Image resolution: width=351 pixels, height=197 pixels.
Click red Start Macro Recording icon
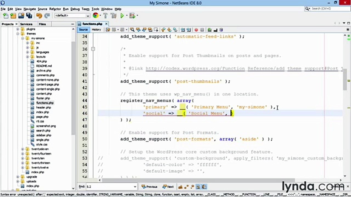pyautogui.click(x=196, y=30)
